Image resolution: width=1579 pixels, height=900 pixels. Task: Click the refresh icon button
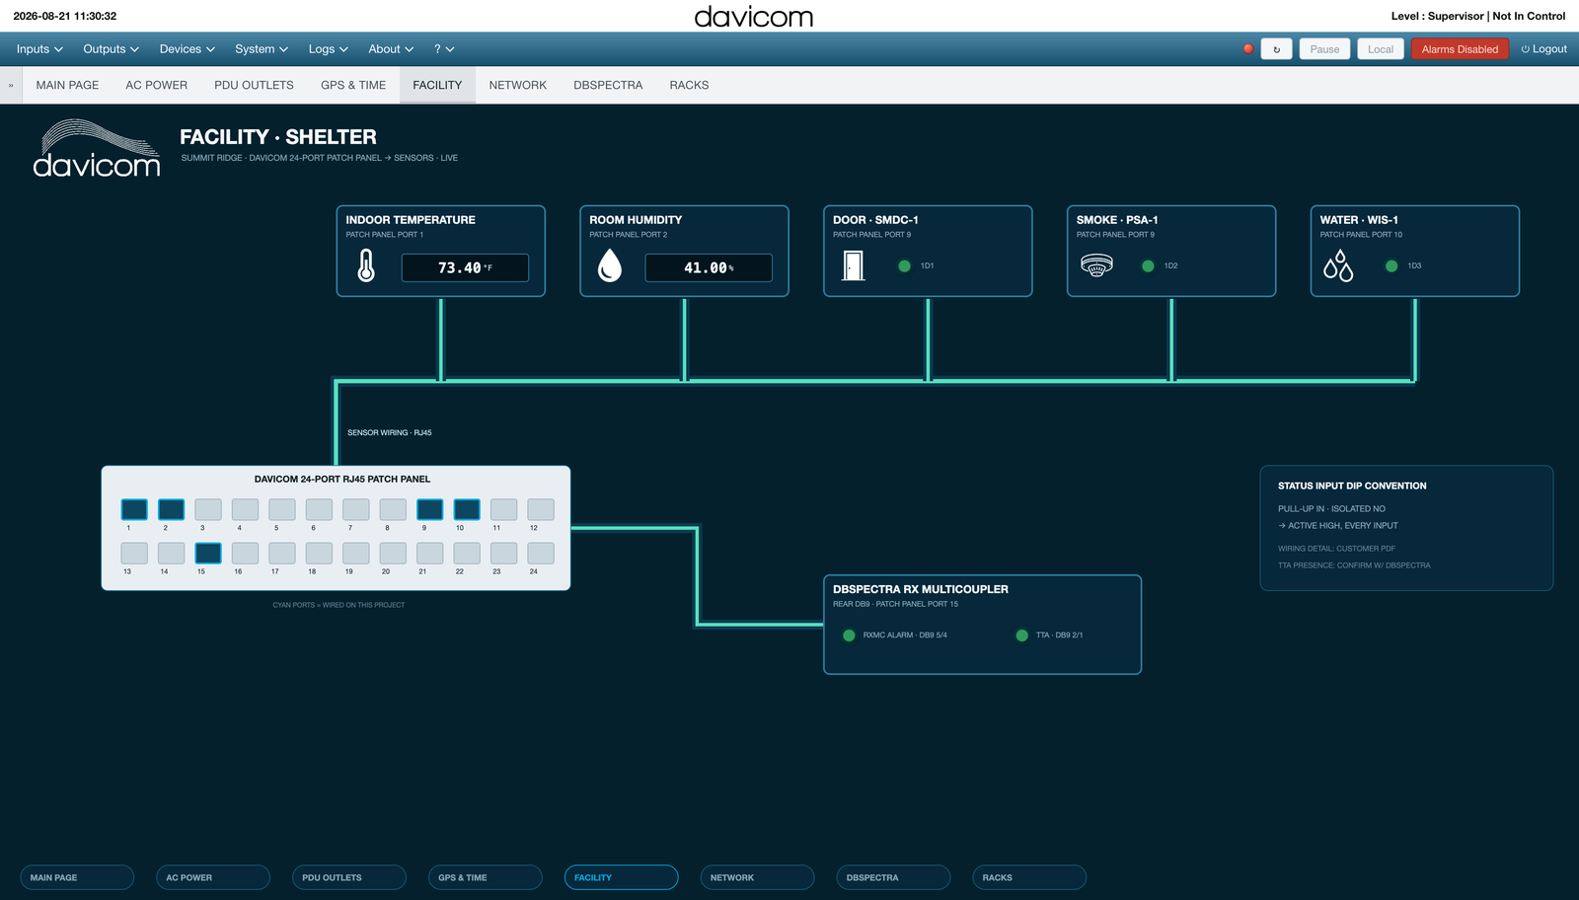point(1277,49)
